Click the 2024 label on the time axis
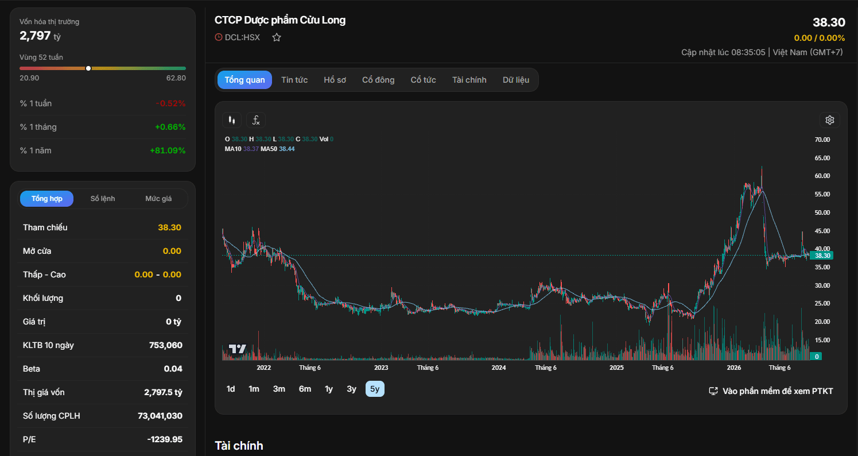Screen dimensions: 858x456 499,368
